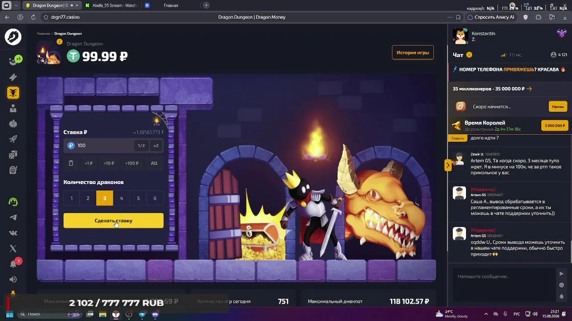This screenshot has width=572, height=321.
Task: Select 1 dragon
Action: pyautogui.click(x=71, y=198)
